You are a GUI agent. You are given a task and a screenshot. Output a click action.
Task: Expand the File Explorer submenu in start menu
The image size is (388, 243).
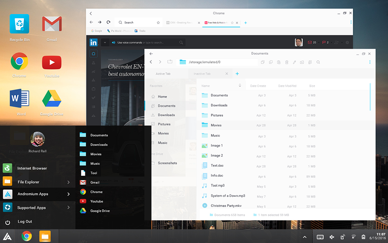coord(68,182)
